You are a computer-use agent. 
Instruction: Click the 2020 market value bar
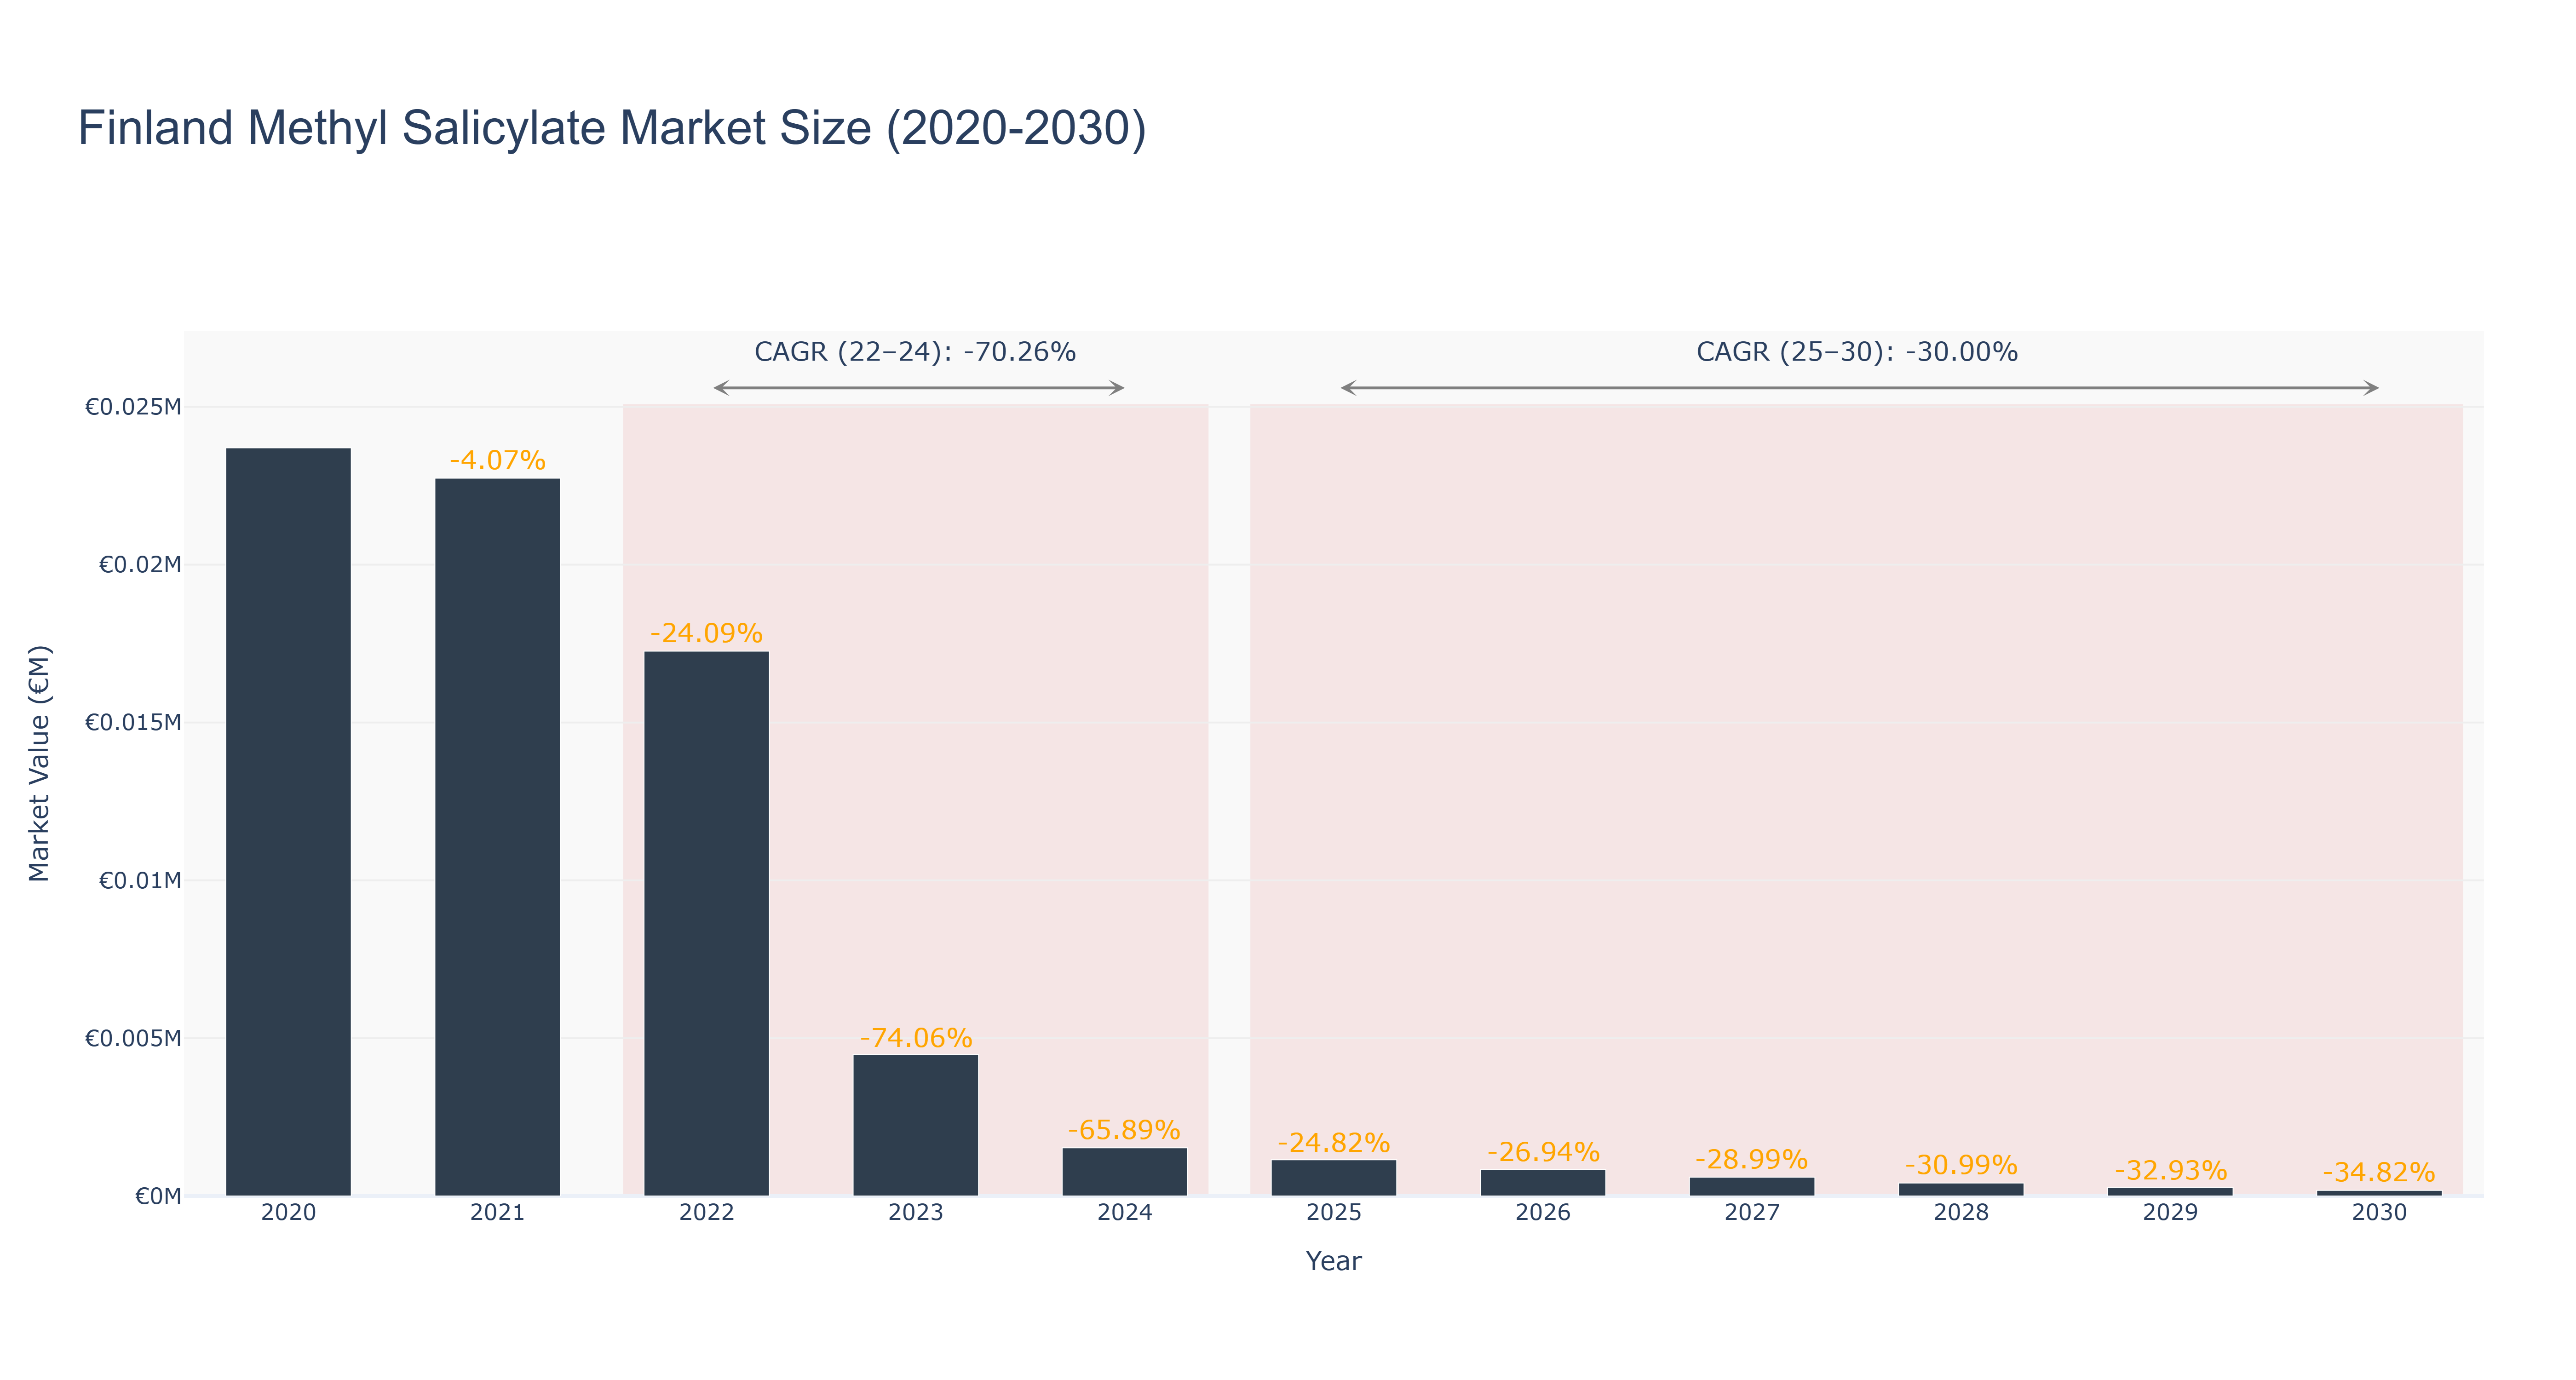[x=288, y=822]
